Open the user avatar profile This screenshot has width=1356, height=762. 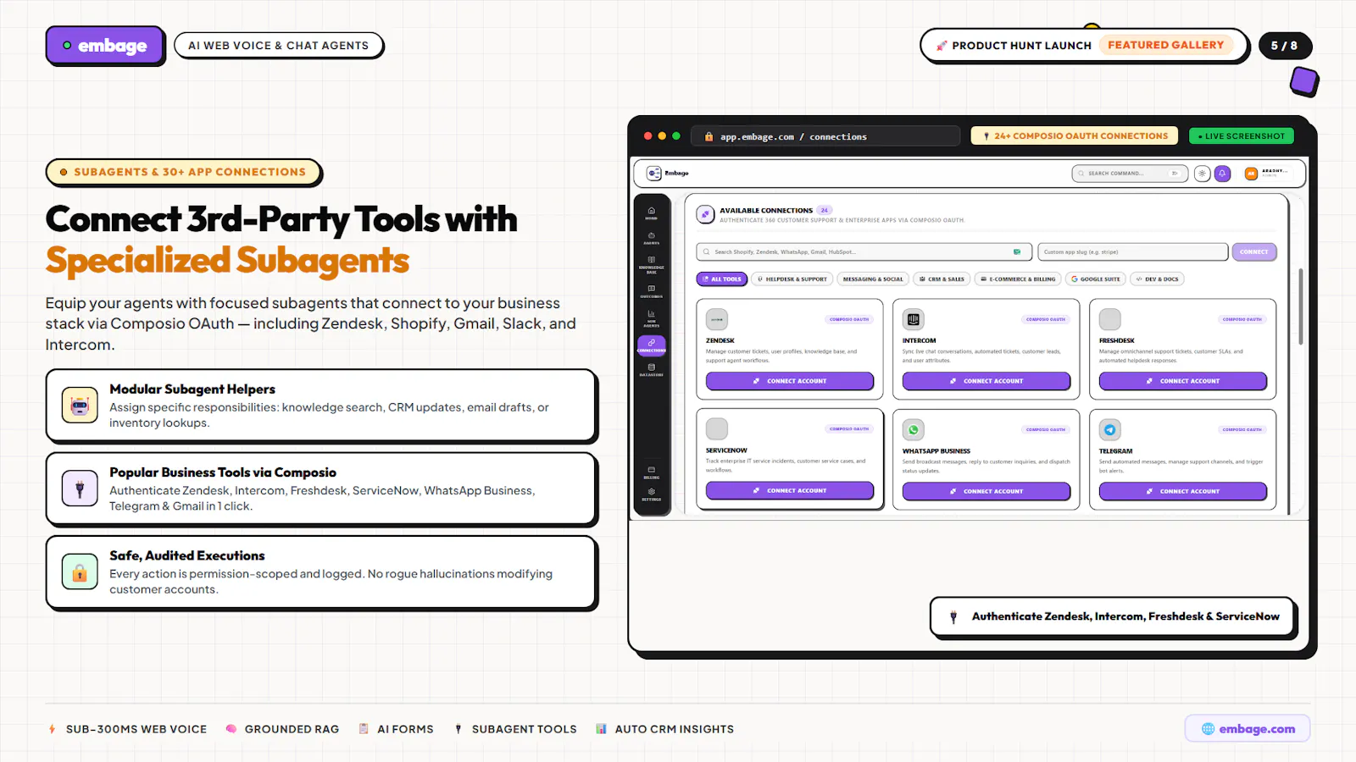tap(1251, 174)
